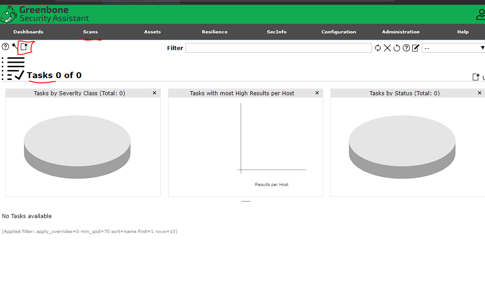Click the update filter refresh icon
Viewport: 485px width, 298px height.
(378, 48)
